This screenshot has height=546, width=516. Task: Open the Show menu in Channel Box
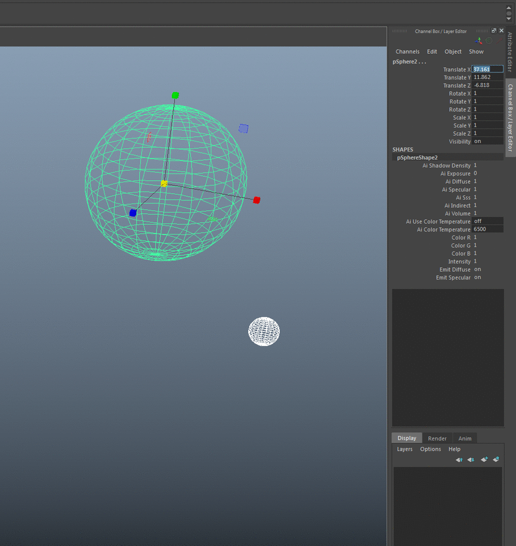click(476, 52)
